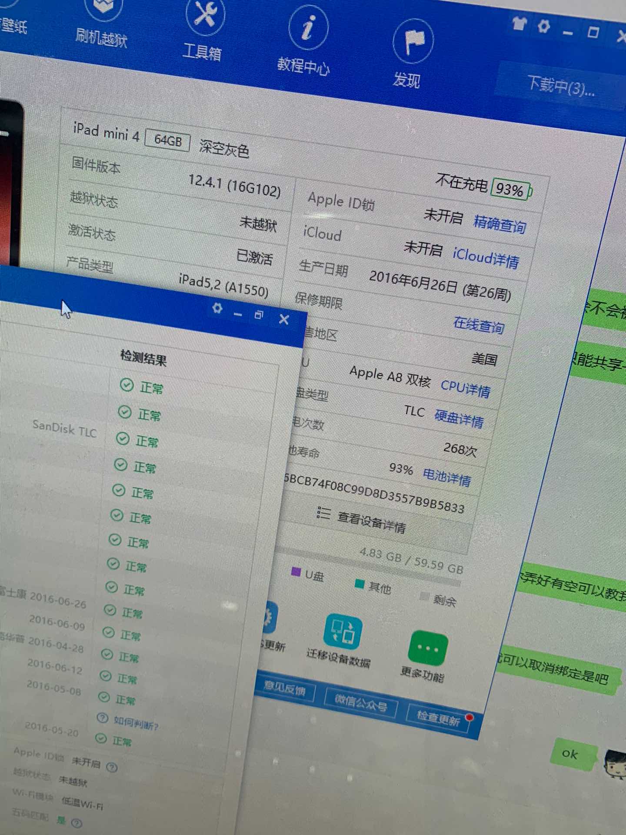
Task: Click the production date 2016年6月26日
Action: point(413,281)
